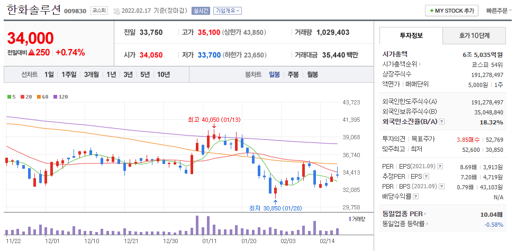Click the 거래량 purple legend marker
516x251 pixels.
click(x=350, y=218)
